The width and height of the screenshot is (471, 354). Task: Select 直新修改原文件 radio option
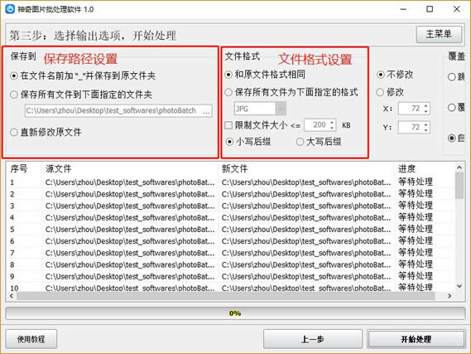14,133
